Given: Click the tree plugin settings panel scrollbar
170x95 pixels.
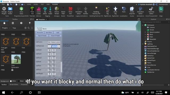Looking at the screenshot, I should (61, 67).
